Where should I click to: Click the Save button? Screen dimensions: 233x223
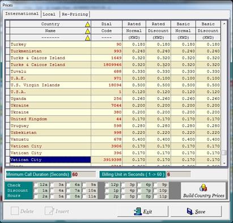196,211
